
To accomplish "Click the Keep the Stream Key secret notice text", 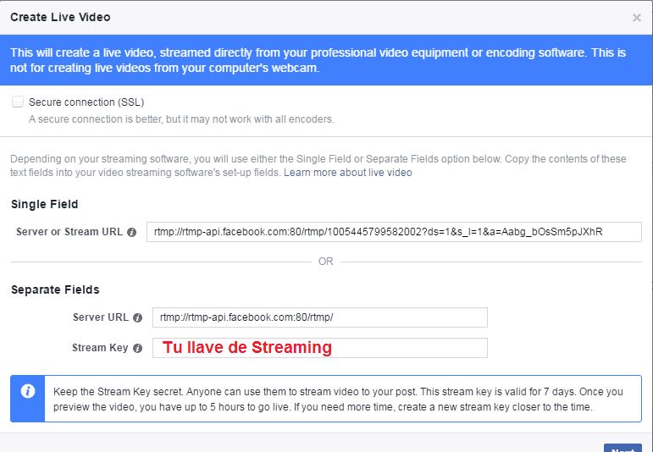I will (339, 400).
